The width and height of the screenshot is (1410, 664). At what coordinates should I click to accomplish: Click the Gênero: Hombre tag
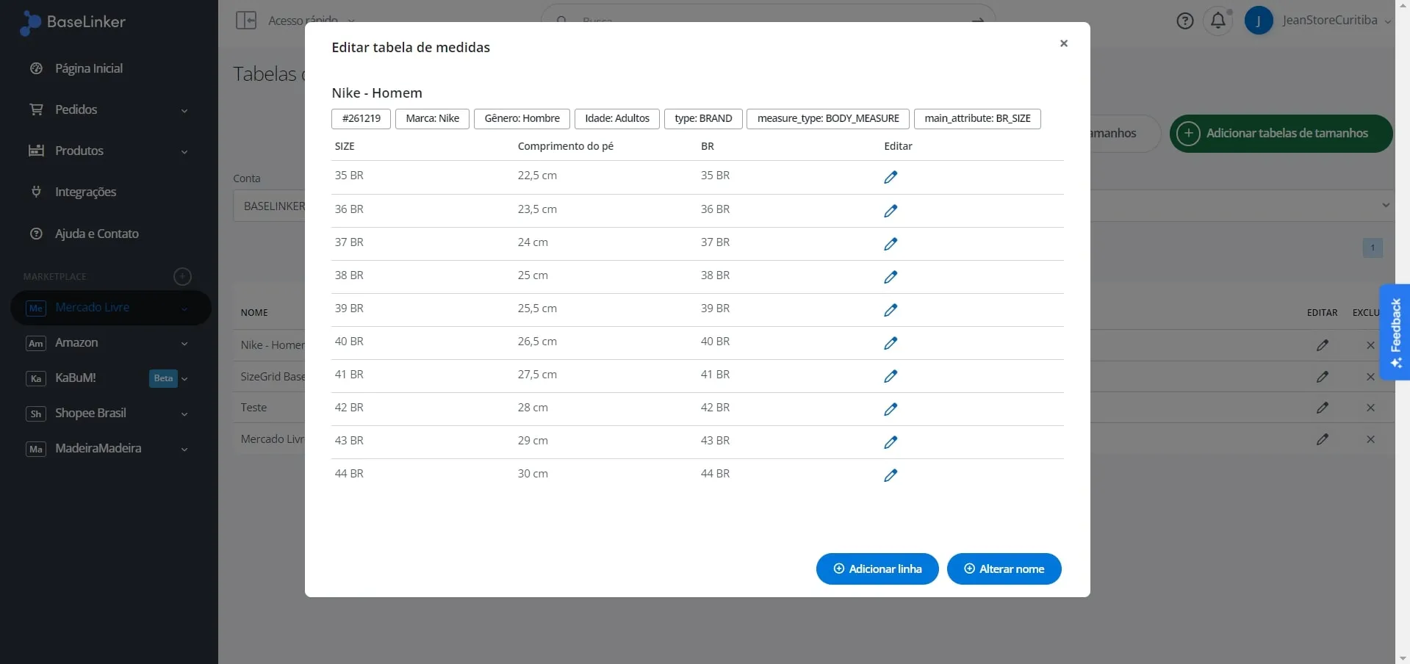tap(522, 118)
